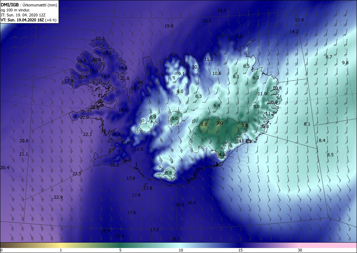Click the 8.3 value label
Image resolution: width=357 pixels, height=253 pixels.
tap(198, 96)
